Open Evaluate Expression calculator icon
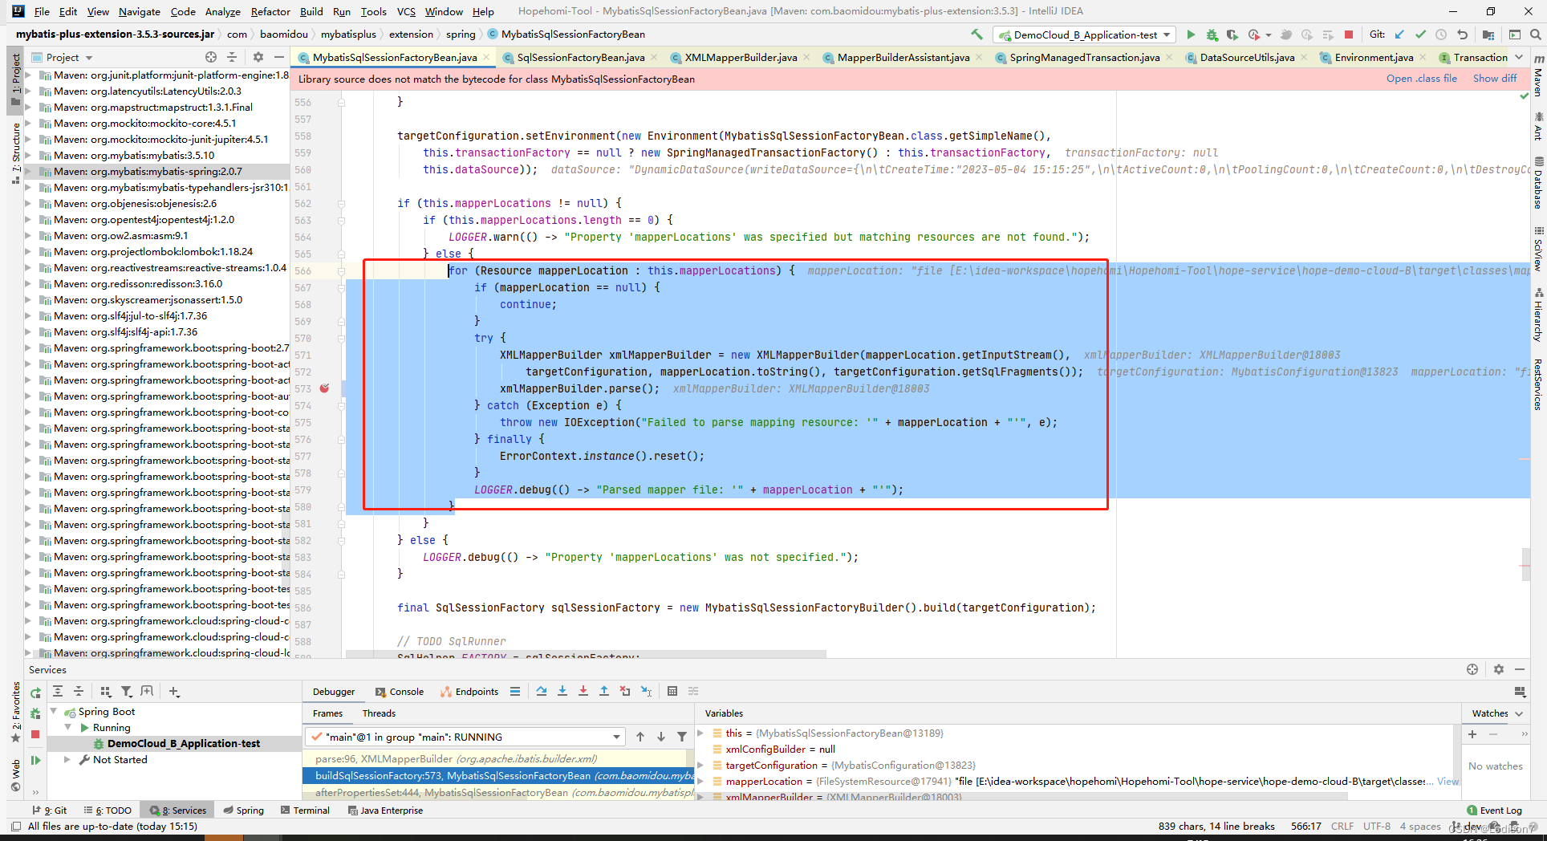The image size is (1547, 841). click(672, 691)
